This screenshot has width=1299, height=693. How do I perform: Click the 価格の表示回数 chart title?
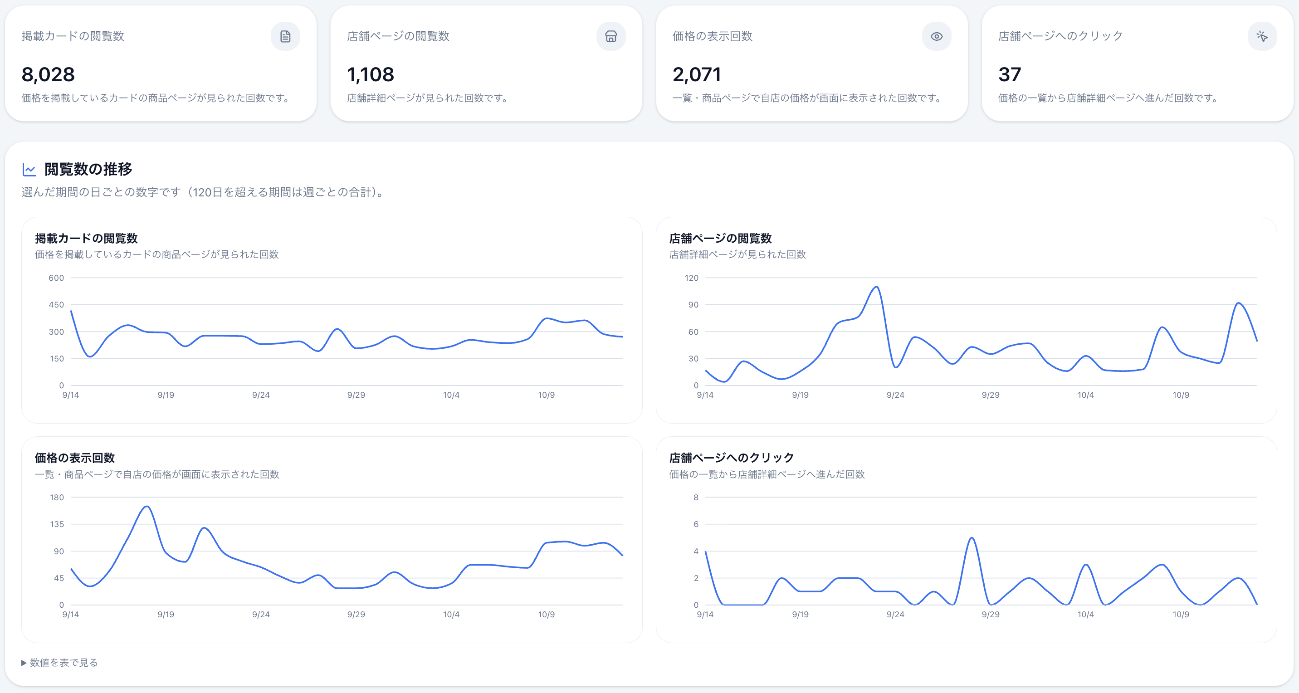[75, 458]
